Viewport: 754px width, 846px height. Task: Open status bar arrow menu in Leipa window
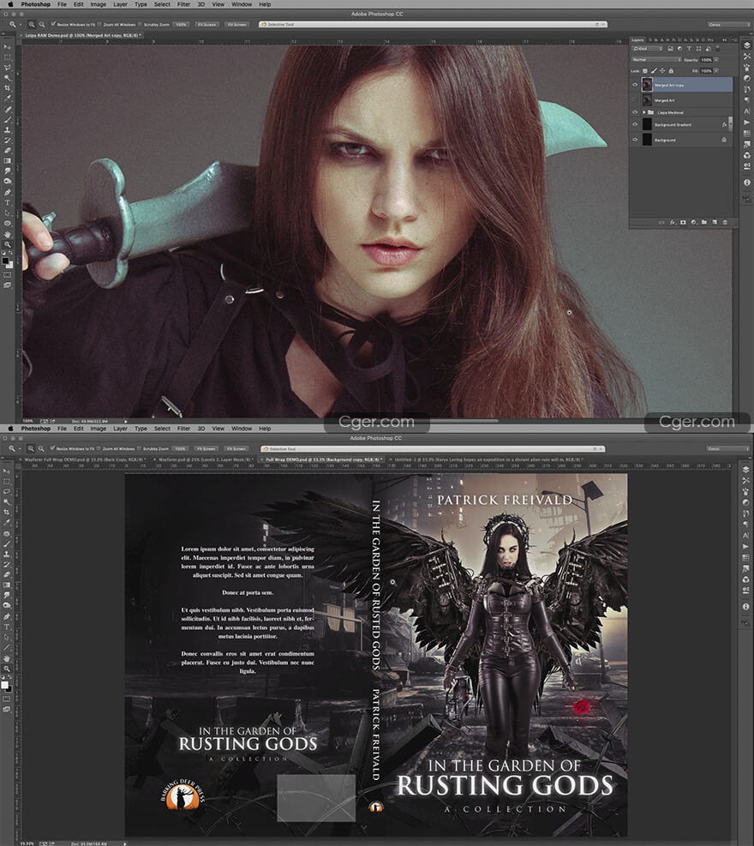(x=126, y=421)
